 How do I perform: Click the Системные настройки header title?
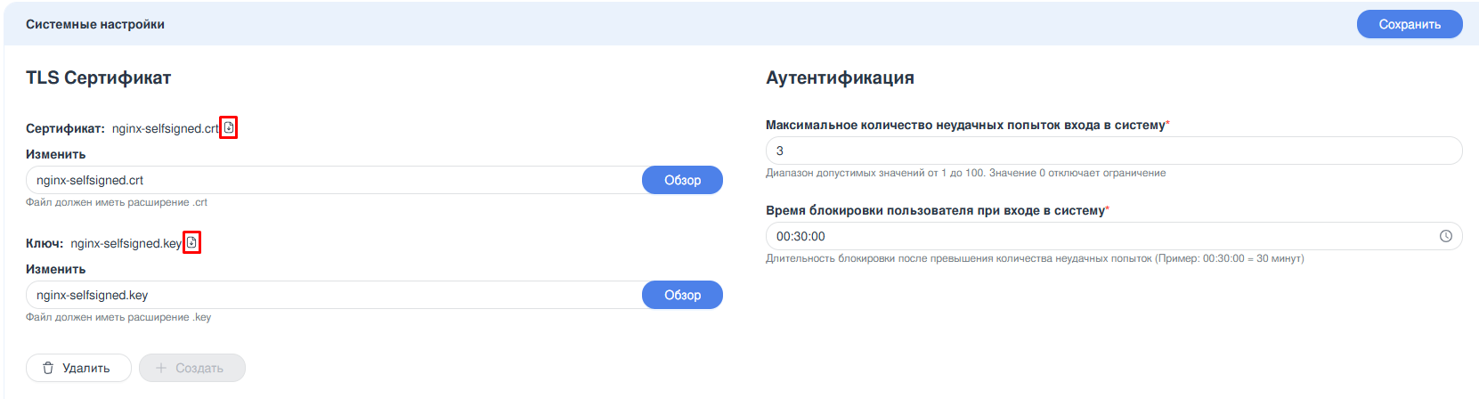95,24
